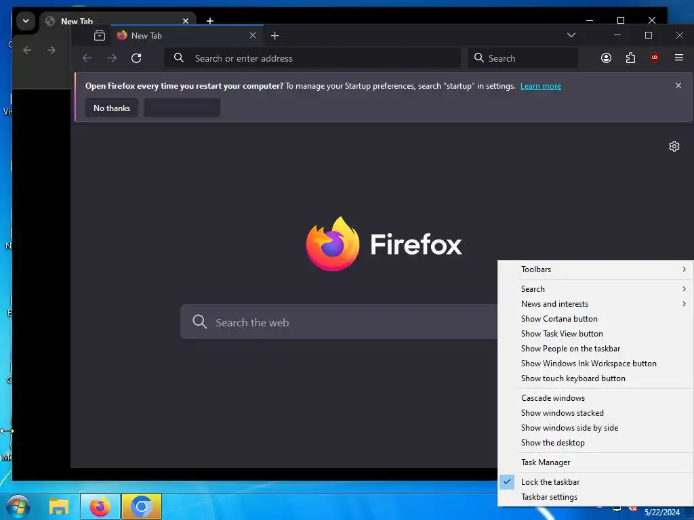Open the Extensions puzzle icon
Image resolution: width=694 pixels, height=520 pixels.
click(630, 58)
